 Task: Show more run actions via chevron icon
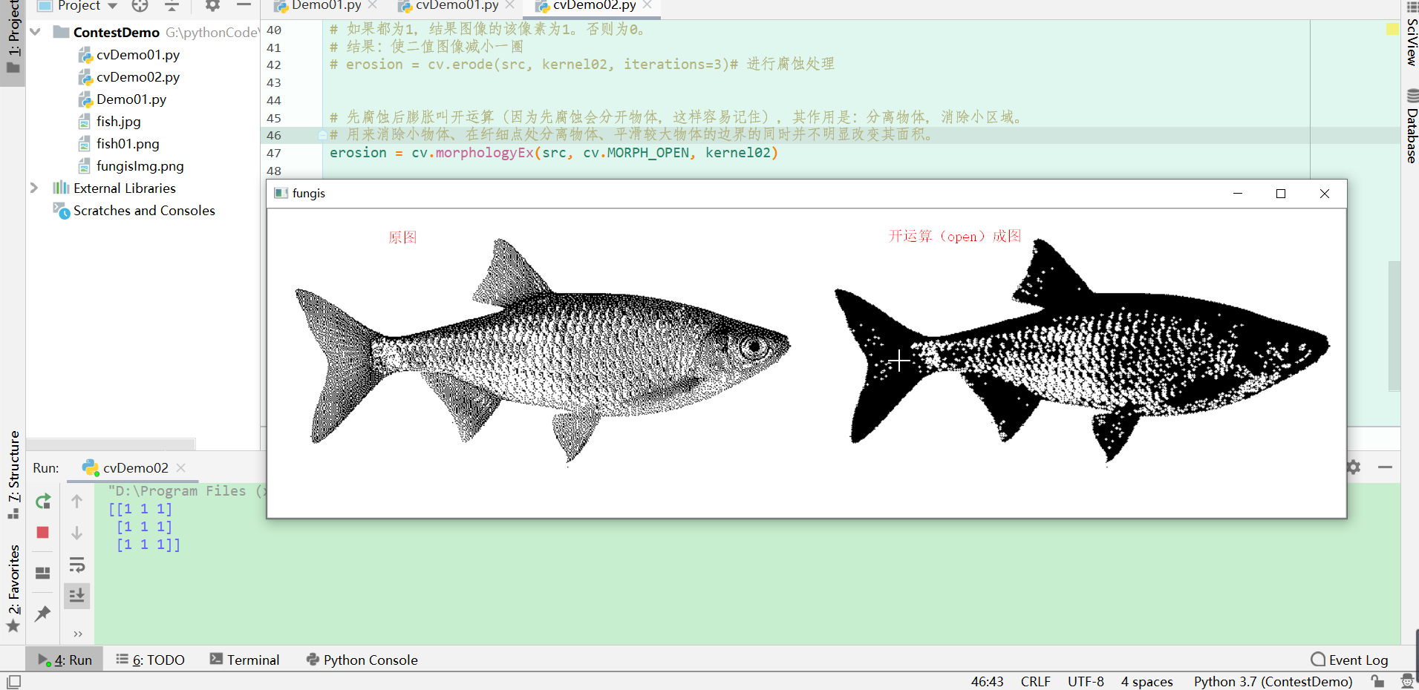[77, 634]
